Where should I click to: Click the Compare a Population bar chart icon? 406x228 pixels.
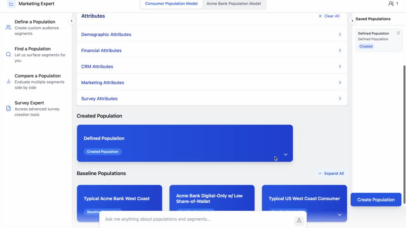(x=8, y=81)
